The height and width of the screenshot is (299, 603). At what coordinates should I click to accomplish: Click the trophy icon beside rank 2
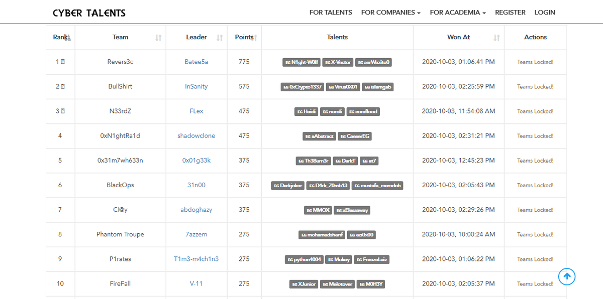pos(63,86)
